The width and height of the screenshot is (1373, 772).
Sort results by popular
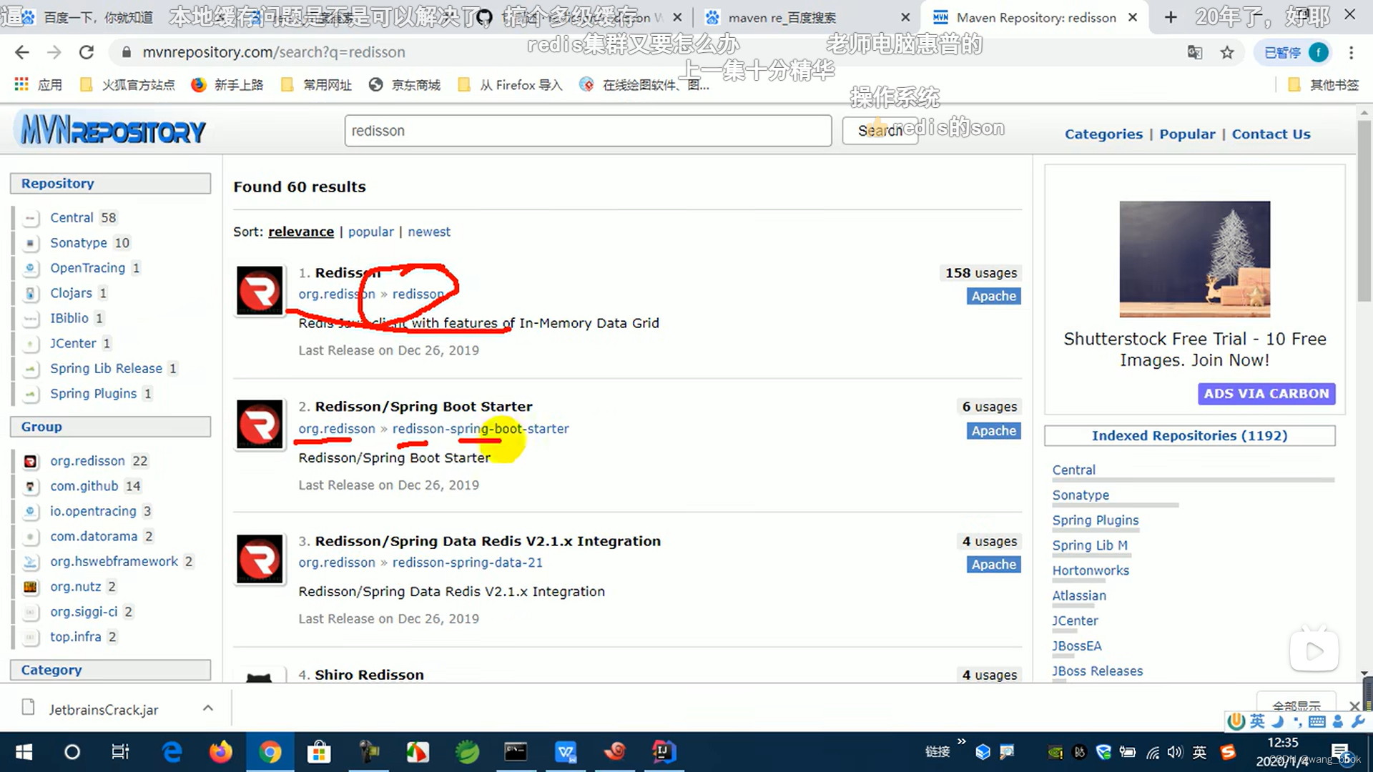click(x=370, y=232)
